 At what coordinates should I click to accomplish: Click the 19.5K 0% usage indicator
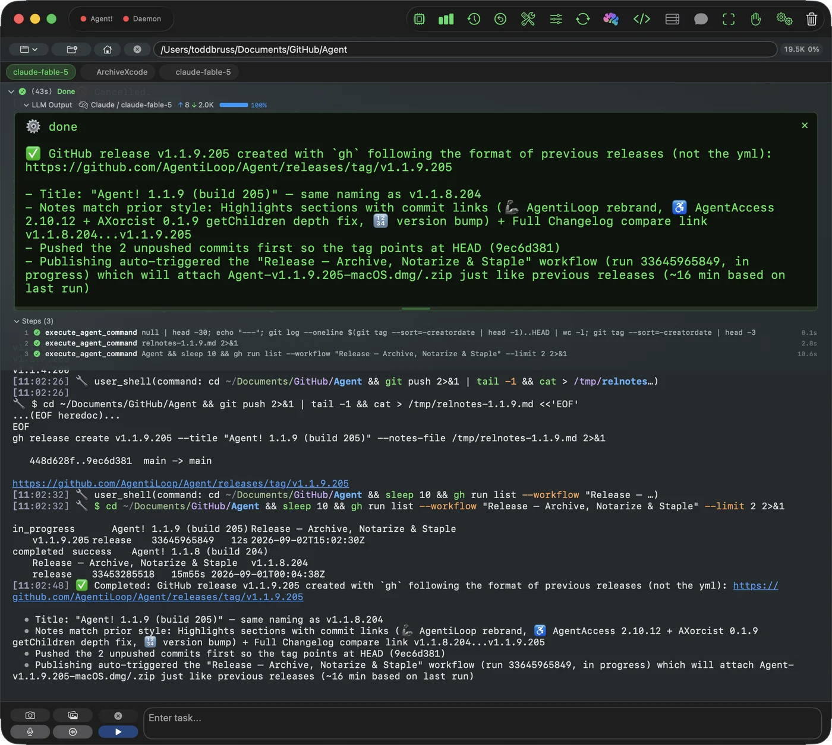tap(801, 49)
